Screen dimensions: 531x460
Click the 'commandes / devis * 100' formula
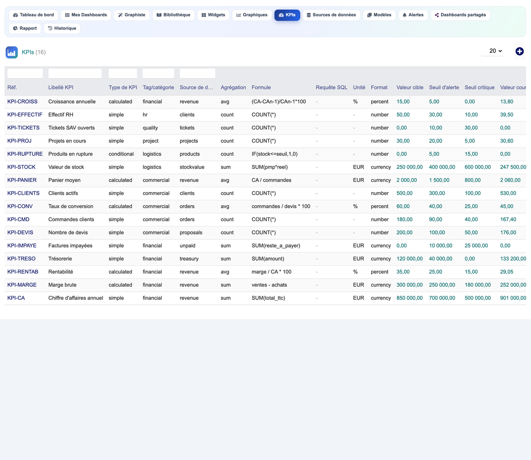coord(281,207)
